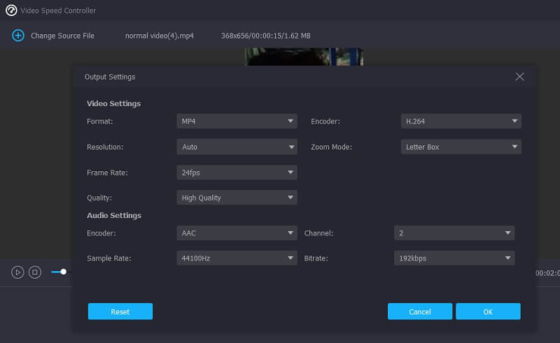Confirm settings with the OK button
560x343 pixels.
tap(488, 312)
